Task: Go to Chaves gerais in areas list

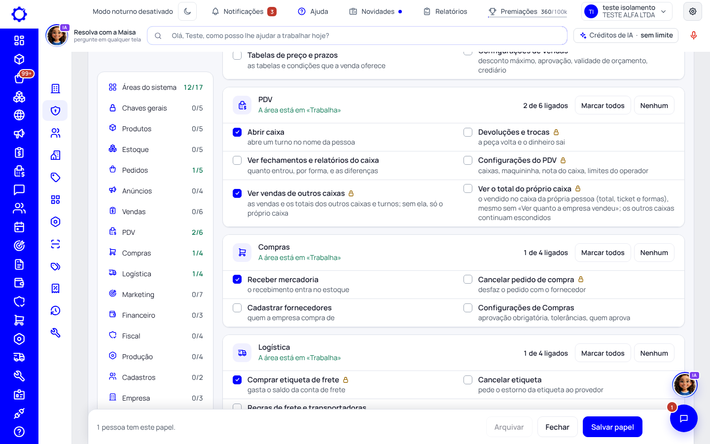Action: (x=155, y=108)
